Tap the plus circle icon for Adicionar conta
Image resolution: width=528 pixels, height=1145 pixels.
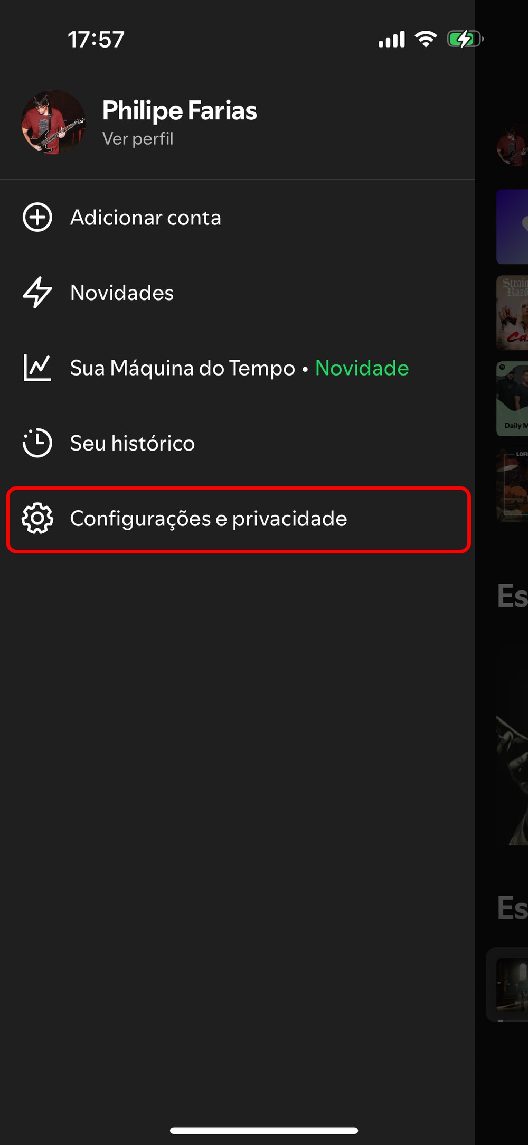point(37,217)
